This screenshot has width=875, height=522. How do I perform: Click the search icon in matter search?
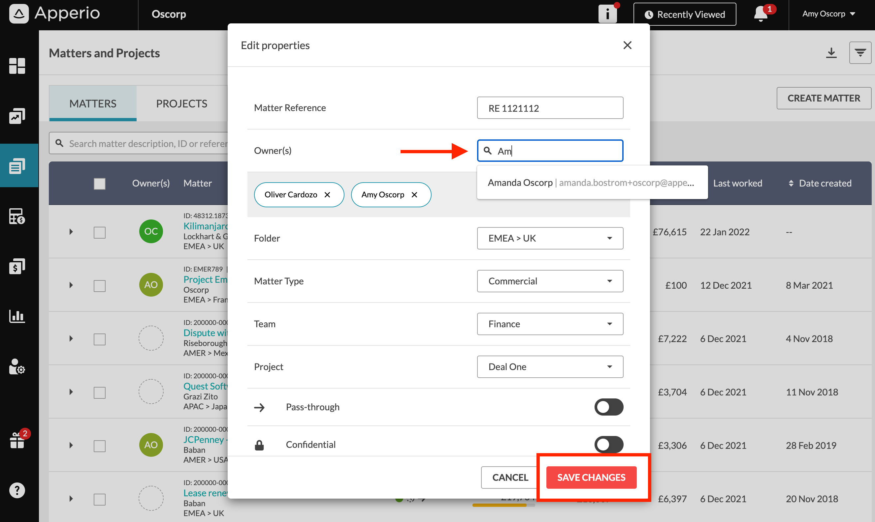pyautogui.click(x=59, y=143)
